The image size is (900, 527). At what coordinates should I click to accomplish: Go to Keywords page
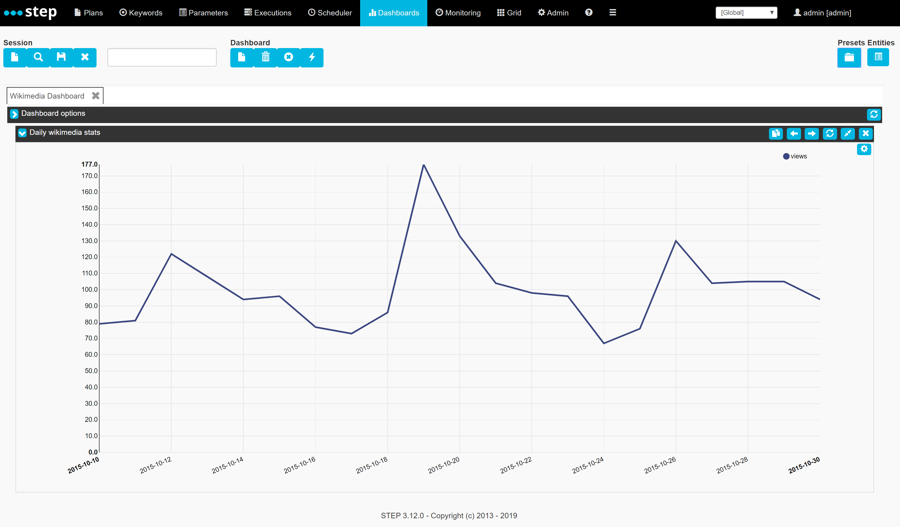pyautogui.click(x=141, y=13)
